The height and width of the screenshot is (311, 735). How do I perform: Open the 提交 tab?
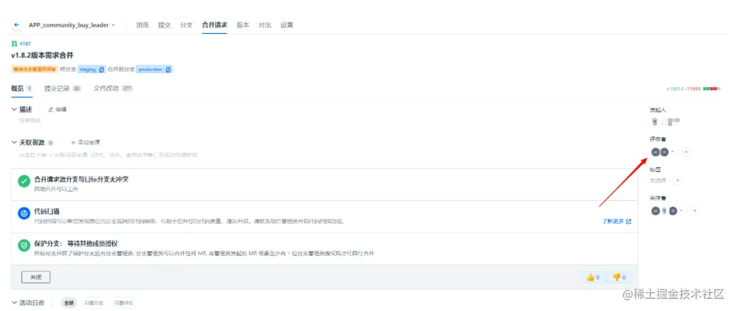point(165,25)
